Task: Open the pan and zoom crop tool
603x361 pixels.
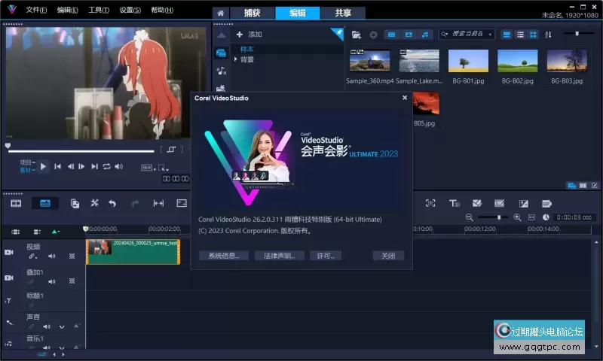Action: pyautogui.click(x=182, y=203)
